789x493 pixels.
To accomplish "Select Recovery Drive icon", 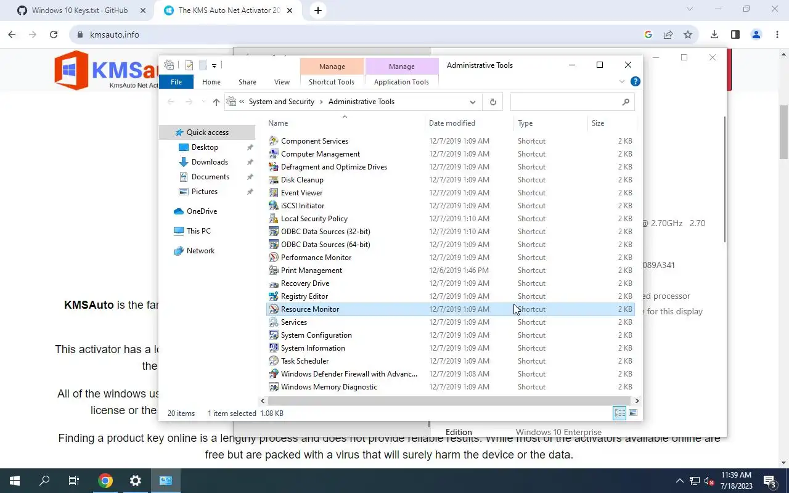I will pos(274,283).
